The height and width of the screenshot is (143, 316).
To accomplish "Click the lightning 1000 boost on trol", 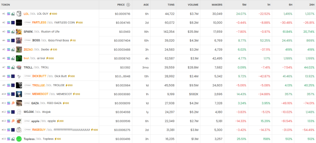I will 50,58.
